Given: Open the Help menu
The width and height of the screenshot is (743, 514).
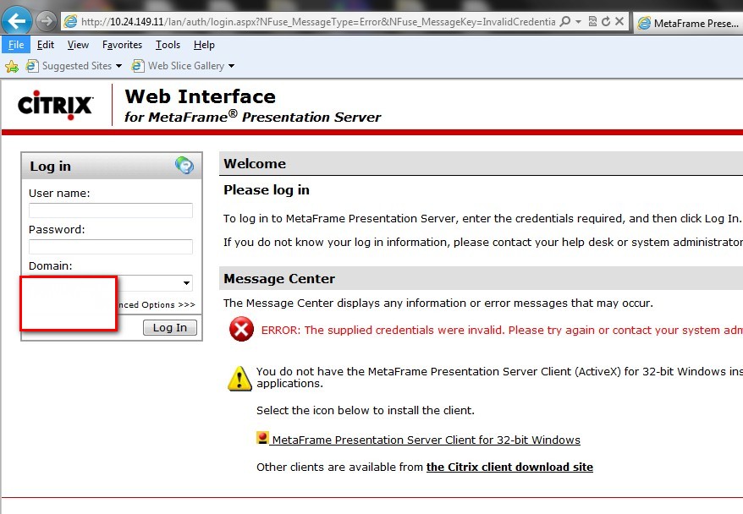Looking at the screenshot, I should tap(204, 45).
